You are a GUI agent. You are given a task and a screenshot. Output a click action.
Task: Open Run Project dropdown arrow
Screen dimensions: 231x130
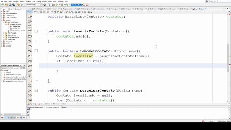pyautogui.click(x=59, y=5)
